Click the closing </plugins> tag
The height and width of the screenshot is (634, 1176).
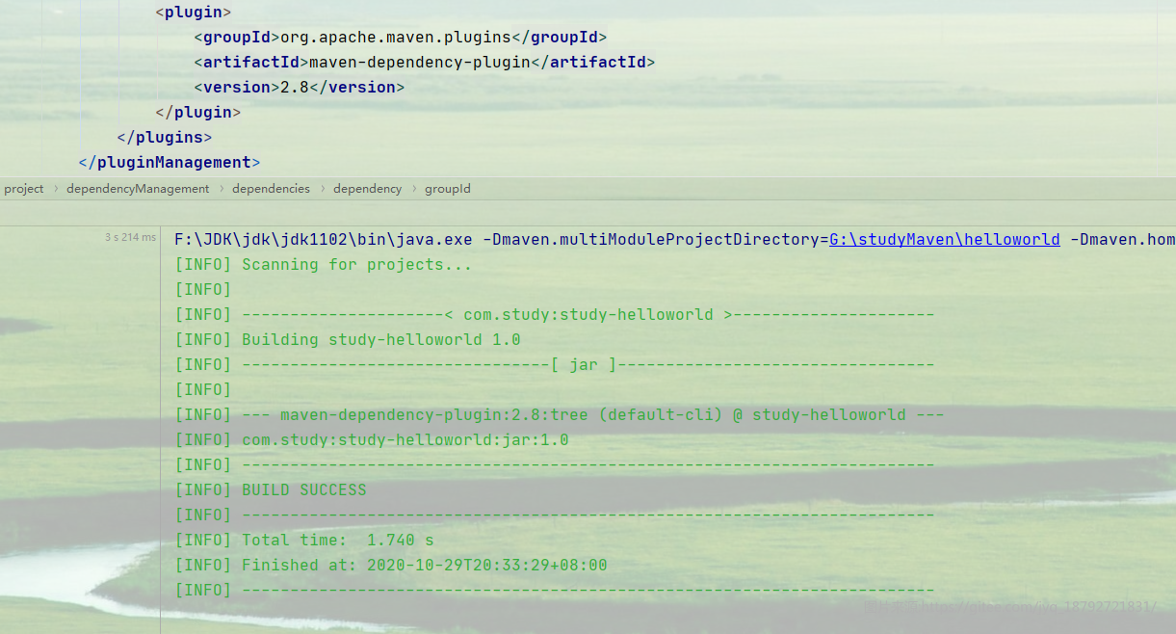point(165,138)
